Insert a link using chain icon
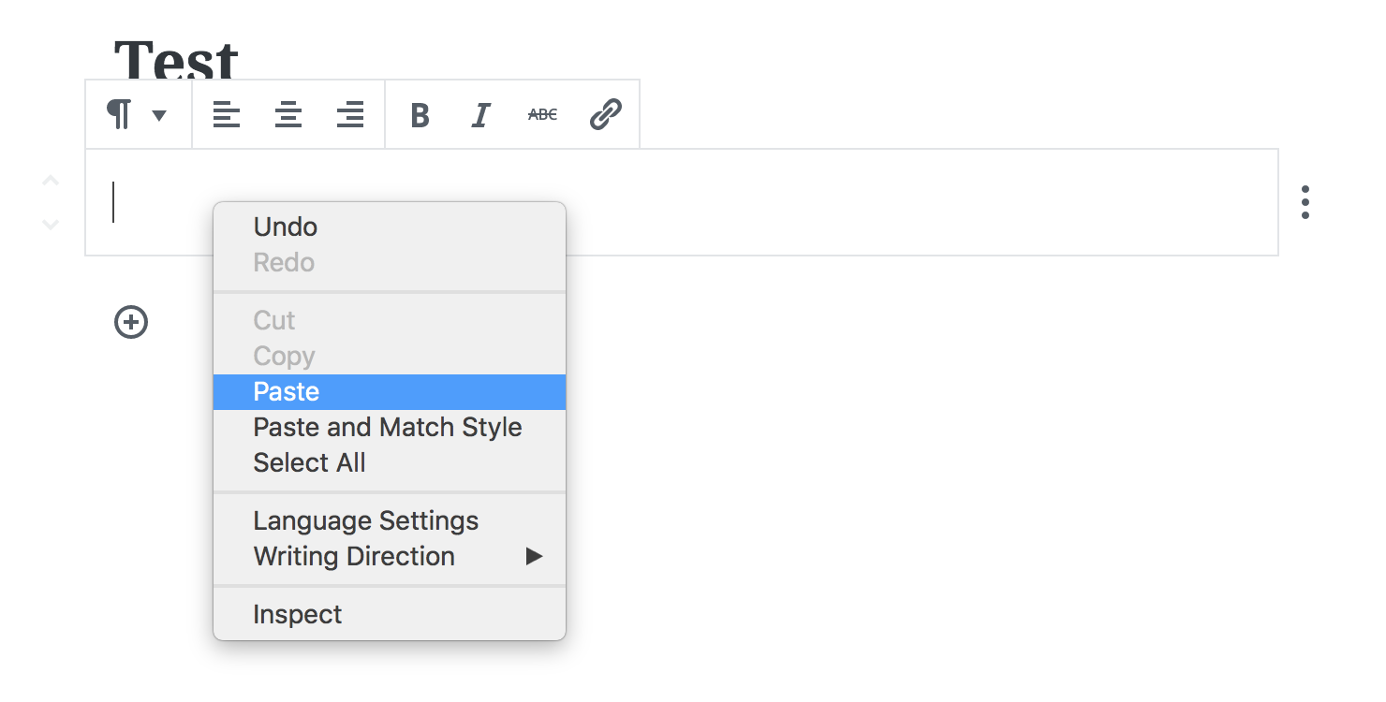This screenshot has height=702, width=1386. [605, 115]
